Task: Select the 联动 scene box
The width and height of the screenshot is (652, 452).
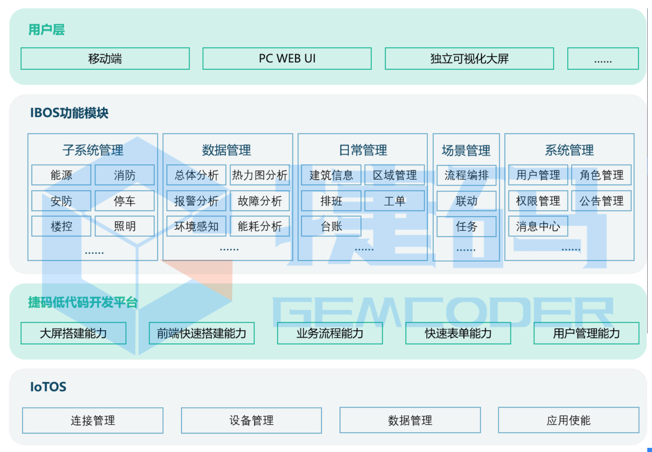Action: pyautogui.click(x=466, y=201)
